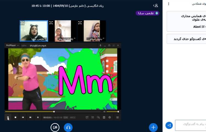Click the public chat header title

point(199,4)
